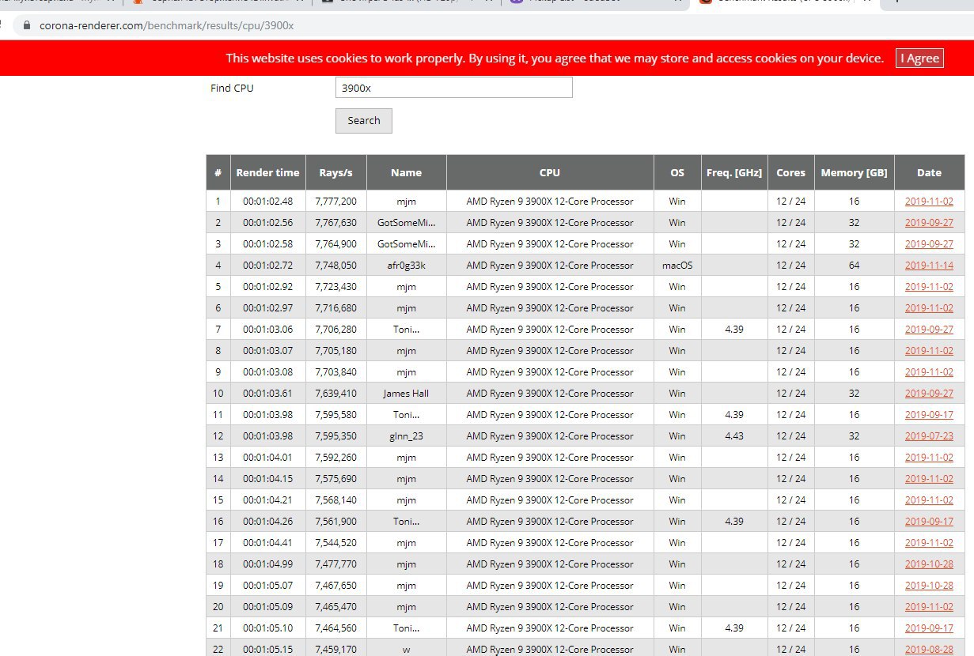Open the 2019-09-17 date link in row 11
This screenshot has height=656, width=974.
click(x=929, y=415)
